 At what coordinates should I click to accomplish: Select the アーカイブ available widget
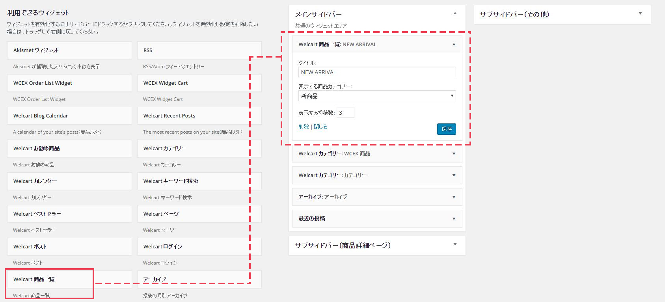coord(199,280)
